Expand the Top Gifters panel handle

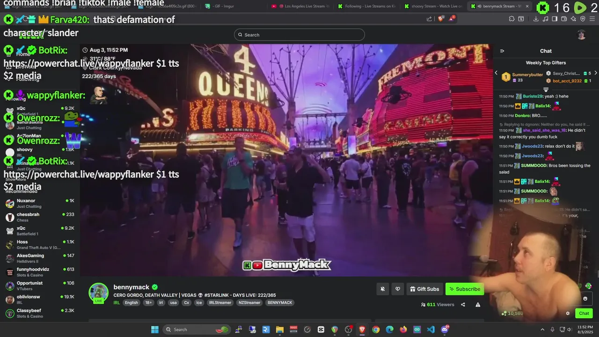[x=546, y=89]
